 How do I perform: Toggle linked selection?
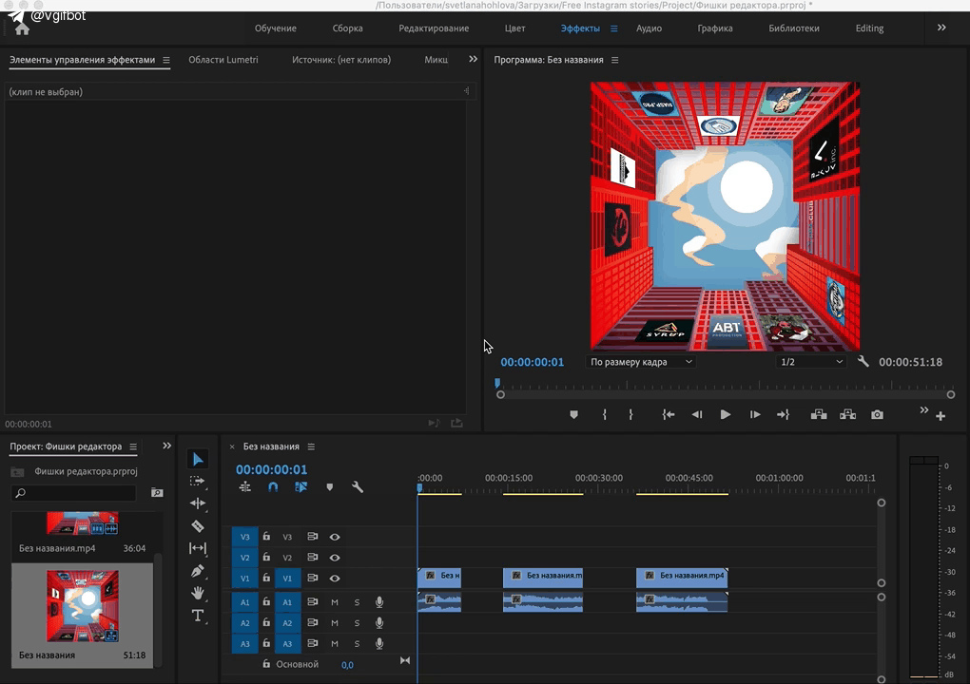pyautogui.click(x=301, y=487)
